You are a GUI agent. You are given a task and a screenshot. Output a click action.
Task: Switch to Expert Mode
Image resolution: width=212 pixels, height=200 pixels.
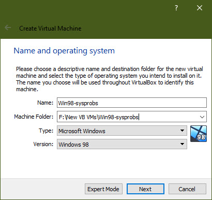tap(103, 189)
